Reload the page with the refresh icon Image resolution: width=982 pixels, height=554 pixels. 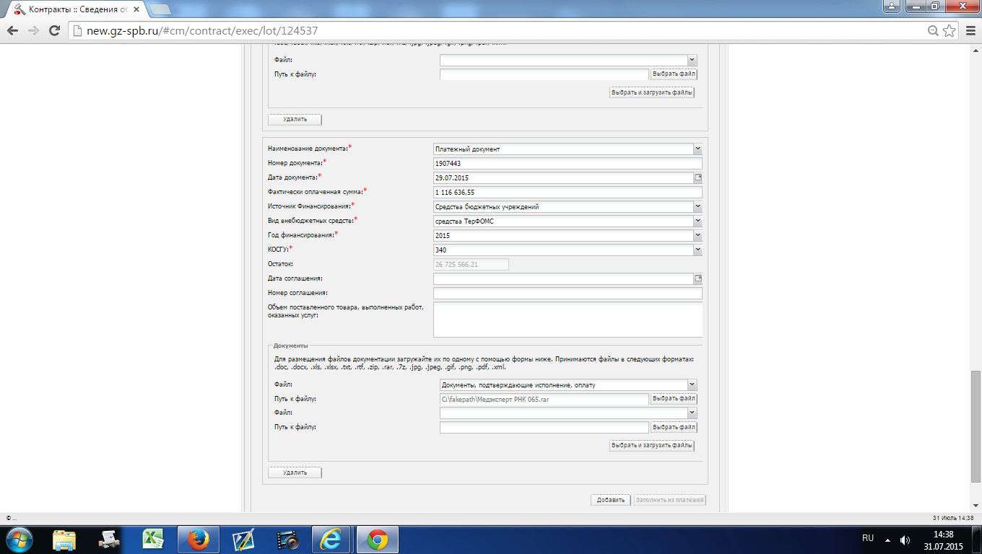pyautogui.click(x=54, y=31)
